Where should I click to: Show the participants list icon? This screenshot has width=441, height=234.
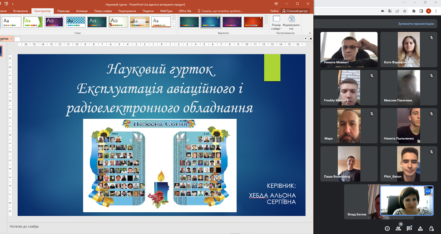click(398, 229)
